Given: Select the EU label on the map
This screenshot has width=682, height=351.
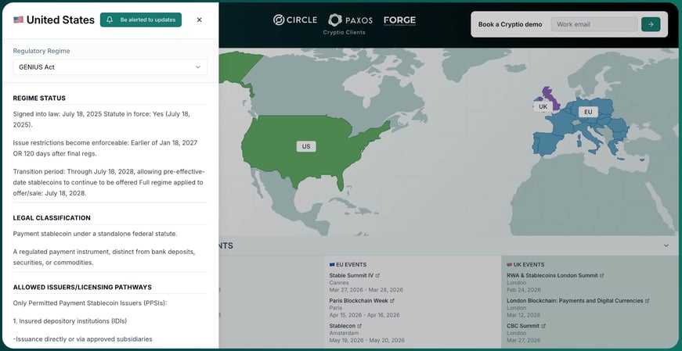Looking at the screenshot, I should click(587, 112).
